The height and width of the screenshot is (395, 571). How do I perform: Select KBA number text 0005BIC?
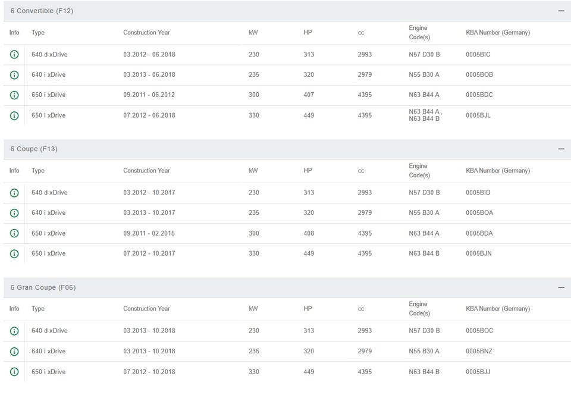click(x=478, y=54)
